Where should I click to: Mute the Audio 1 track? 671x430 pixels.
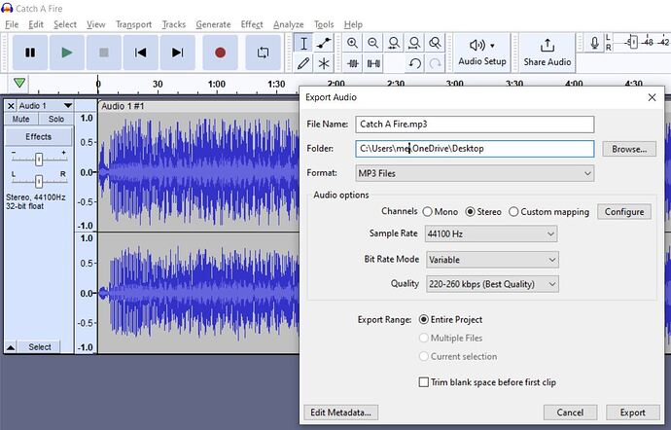(x=21, y=119)
